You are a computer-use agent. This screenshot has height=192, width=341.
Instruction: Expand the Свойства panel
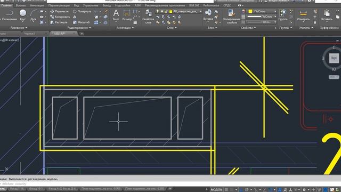[x=248, y=28]
